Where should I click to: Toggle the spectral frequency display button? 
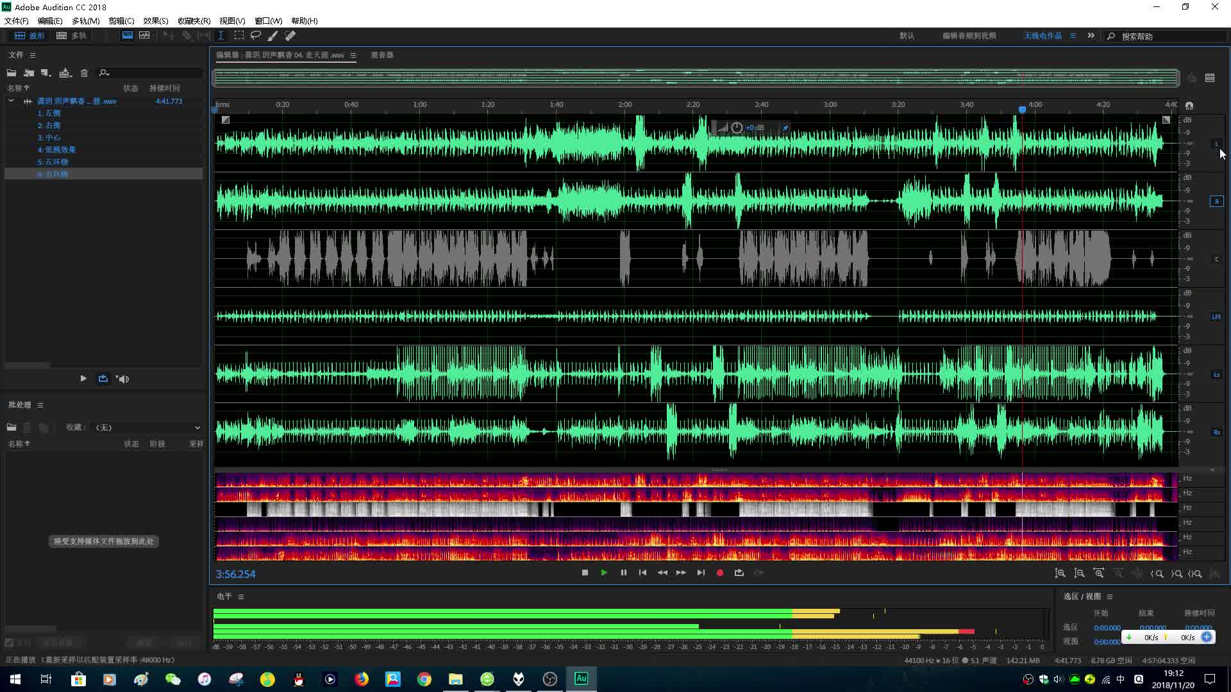tap(128, 36)
